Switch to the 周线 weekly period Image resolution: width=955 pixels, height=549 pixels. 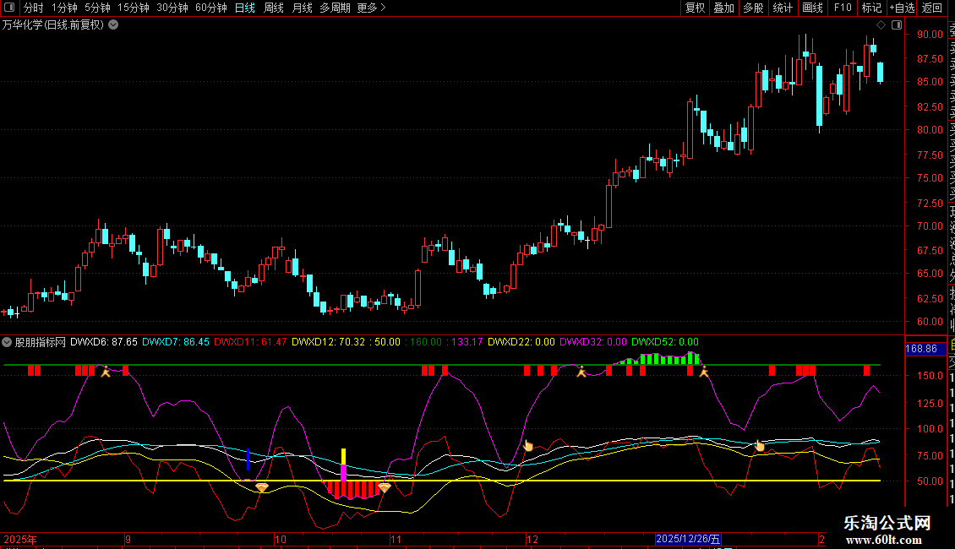(274, 8)
